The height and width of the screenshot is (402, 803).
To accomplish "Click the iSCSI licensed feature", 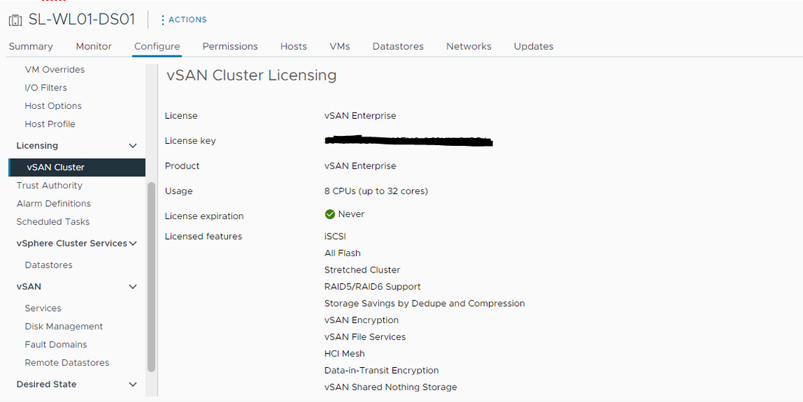I will [335, 236].
